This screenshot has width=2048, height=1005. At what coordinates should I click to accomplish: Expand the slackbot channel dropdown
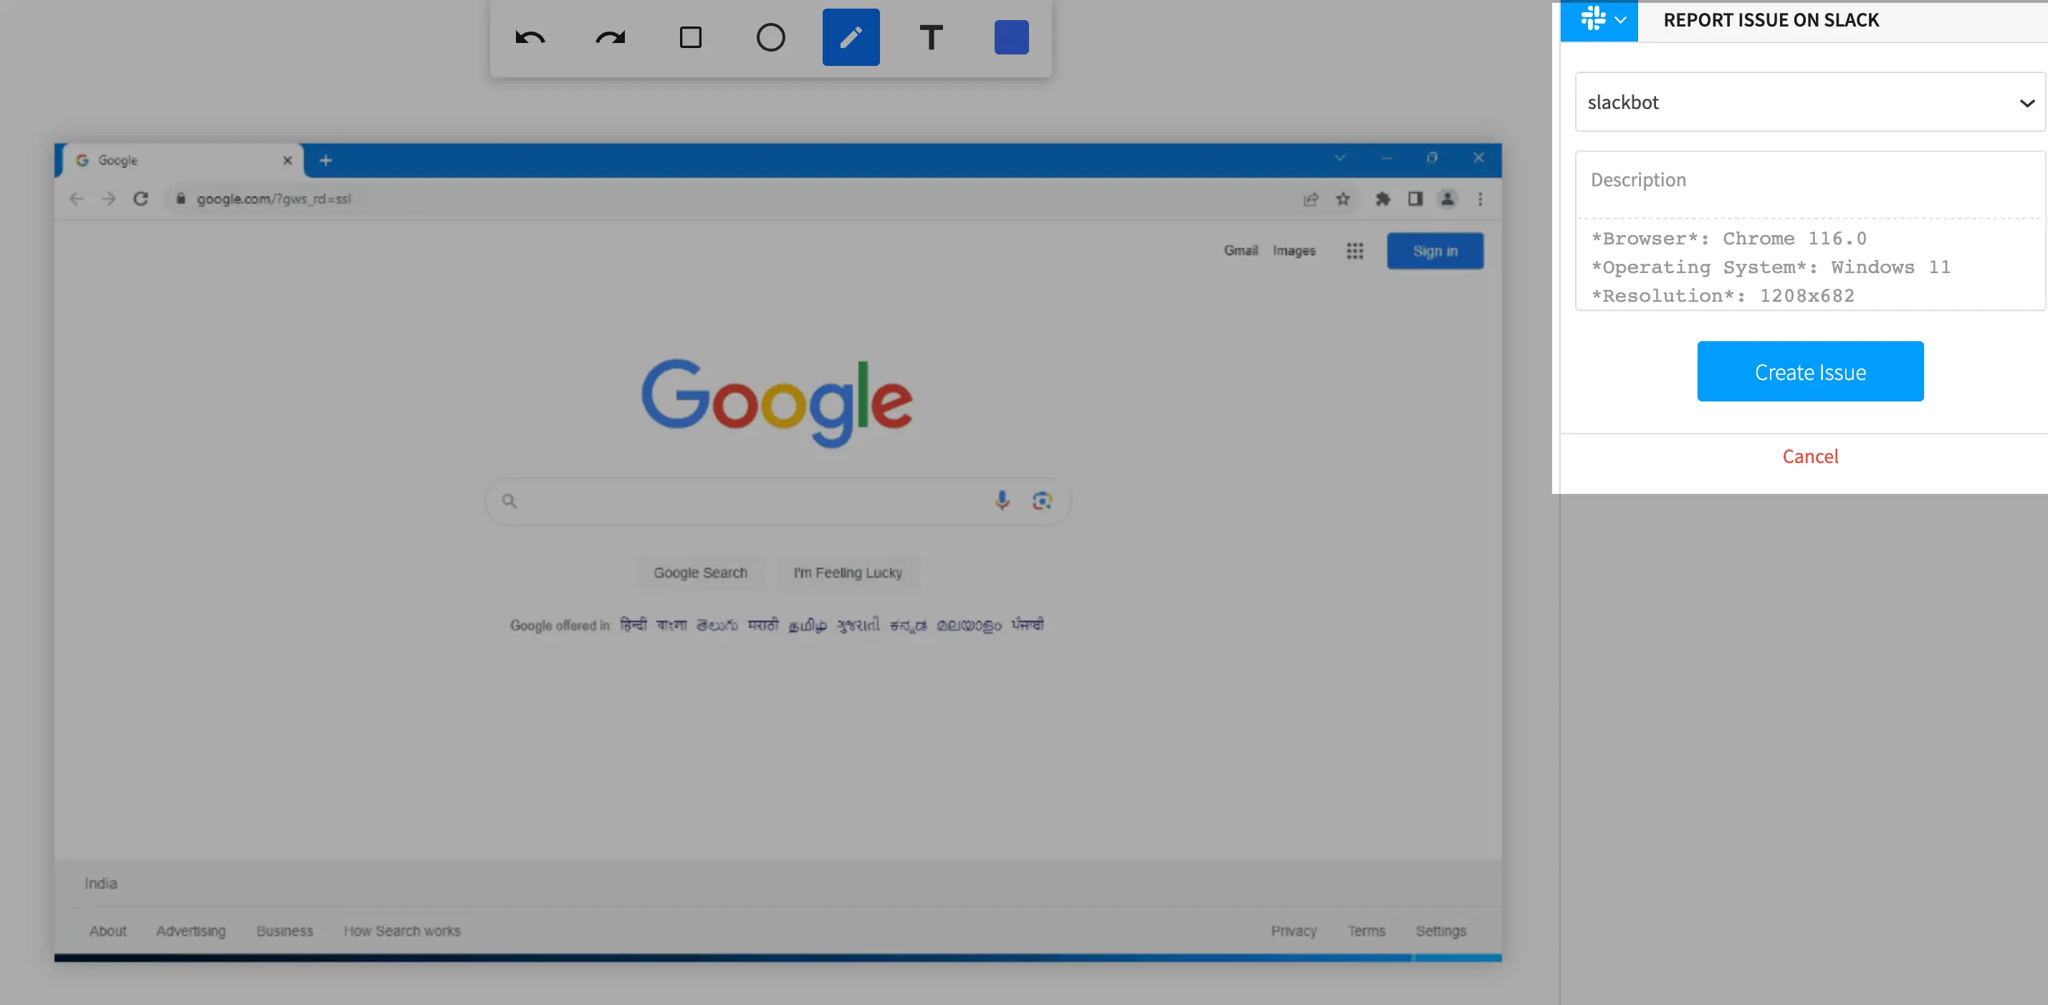(x=1809, y=103)
